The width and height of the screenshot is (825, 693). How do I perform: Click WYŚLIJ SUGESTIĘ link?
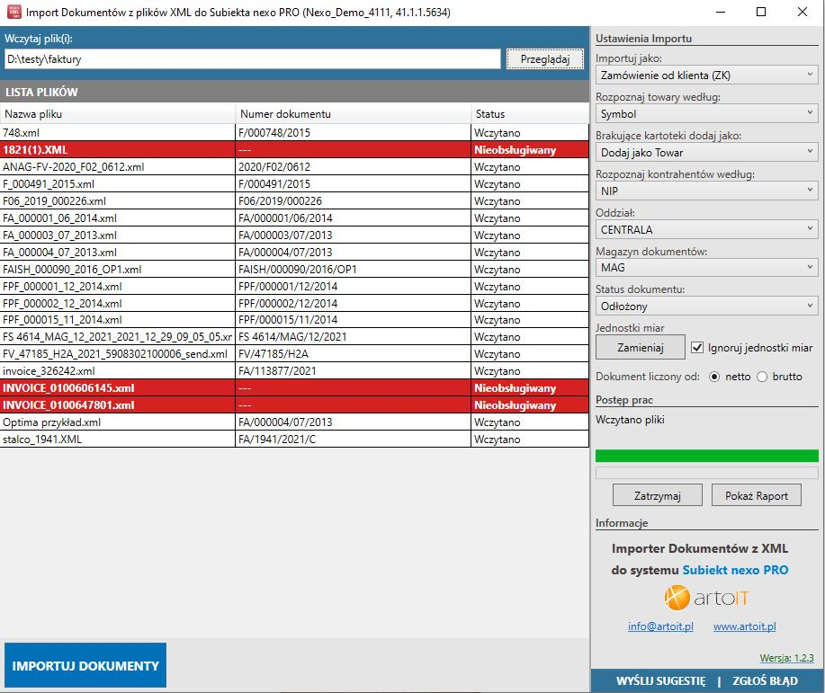point(660,681)
